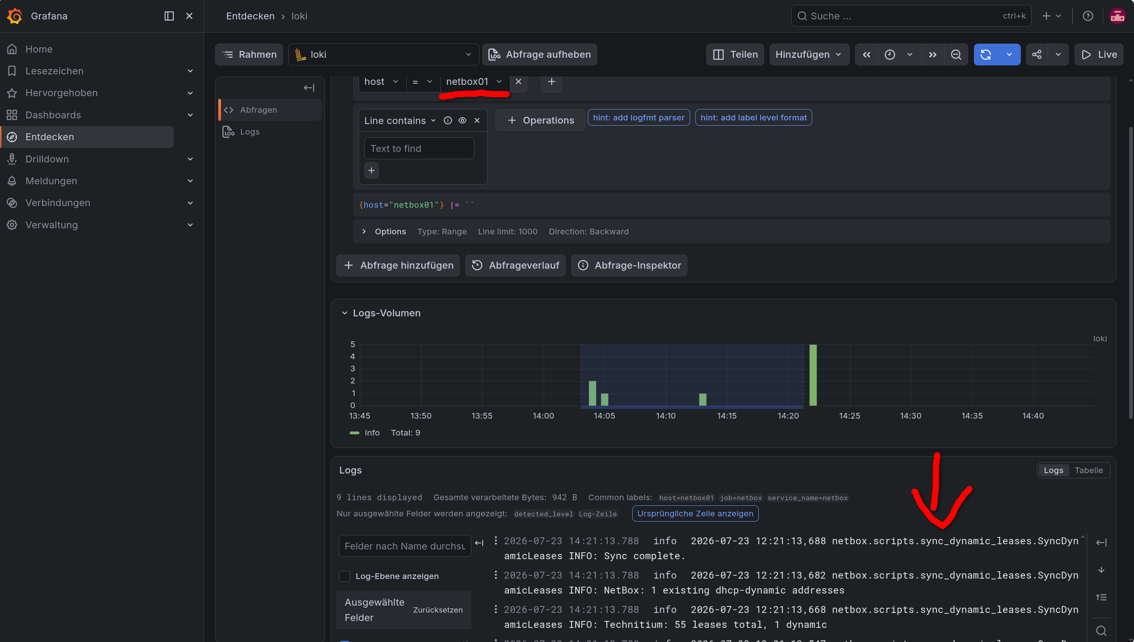1134x642 pixels.
Task: Click Ursprüngliche Zeile anzeigen button
Action: [x=695, y=513]
